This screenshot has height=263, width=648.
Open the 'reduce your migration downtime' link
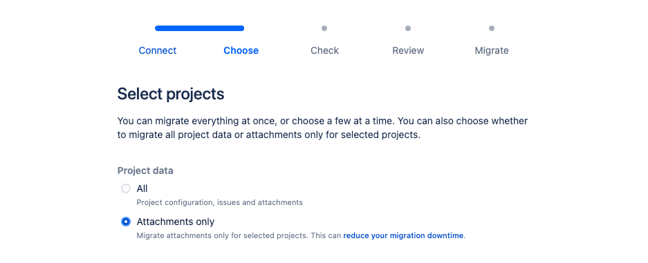coord(403,236)
